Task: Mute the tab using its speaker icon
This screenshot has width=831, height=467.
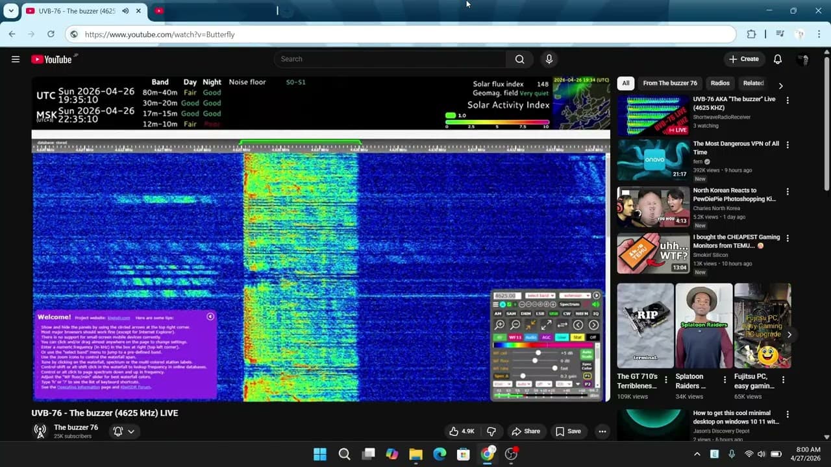Action: tap(125, 11)
